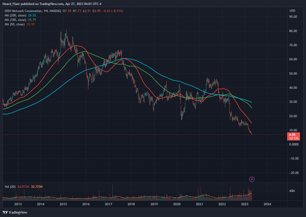Click the 50.00 price axis label
This screenshot has height=217, width=306.
tap(293, 73)
